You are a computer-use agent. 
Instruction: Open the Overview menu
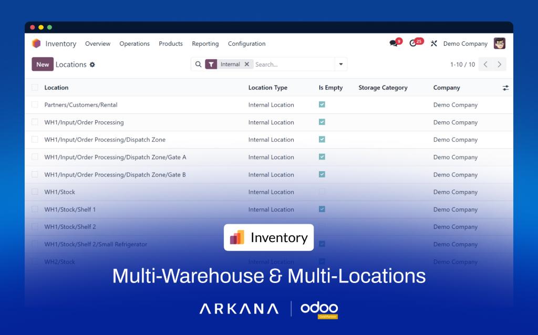98,44
